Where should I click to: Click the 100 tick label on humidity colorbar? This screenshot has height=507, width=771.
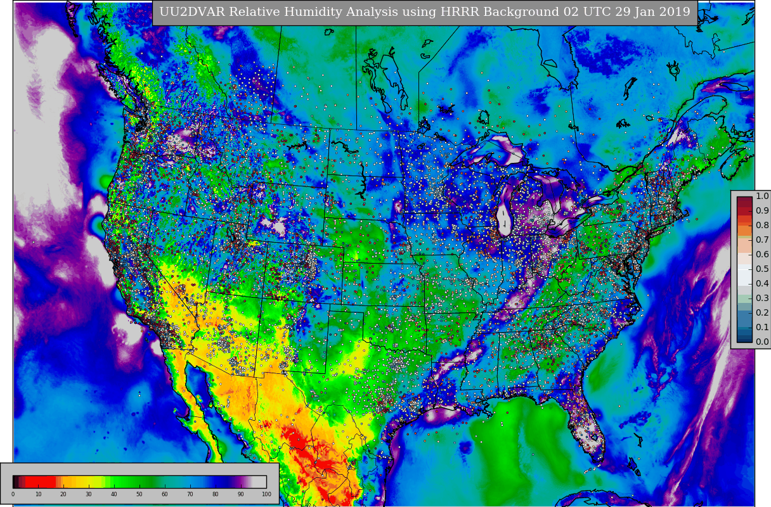pyautogui.click(x=266, y=494)
